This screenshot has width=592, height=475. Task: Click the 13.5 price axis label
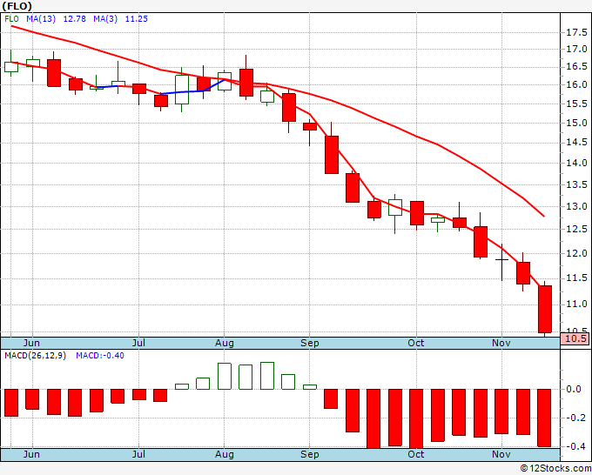(576, 184)
